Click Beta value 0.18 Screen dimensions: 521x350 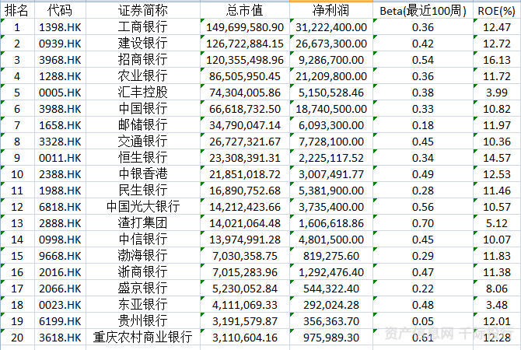point(423,124)
